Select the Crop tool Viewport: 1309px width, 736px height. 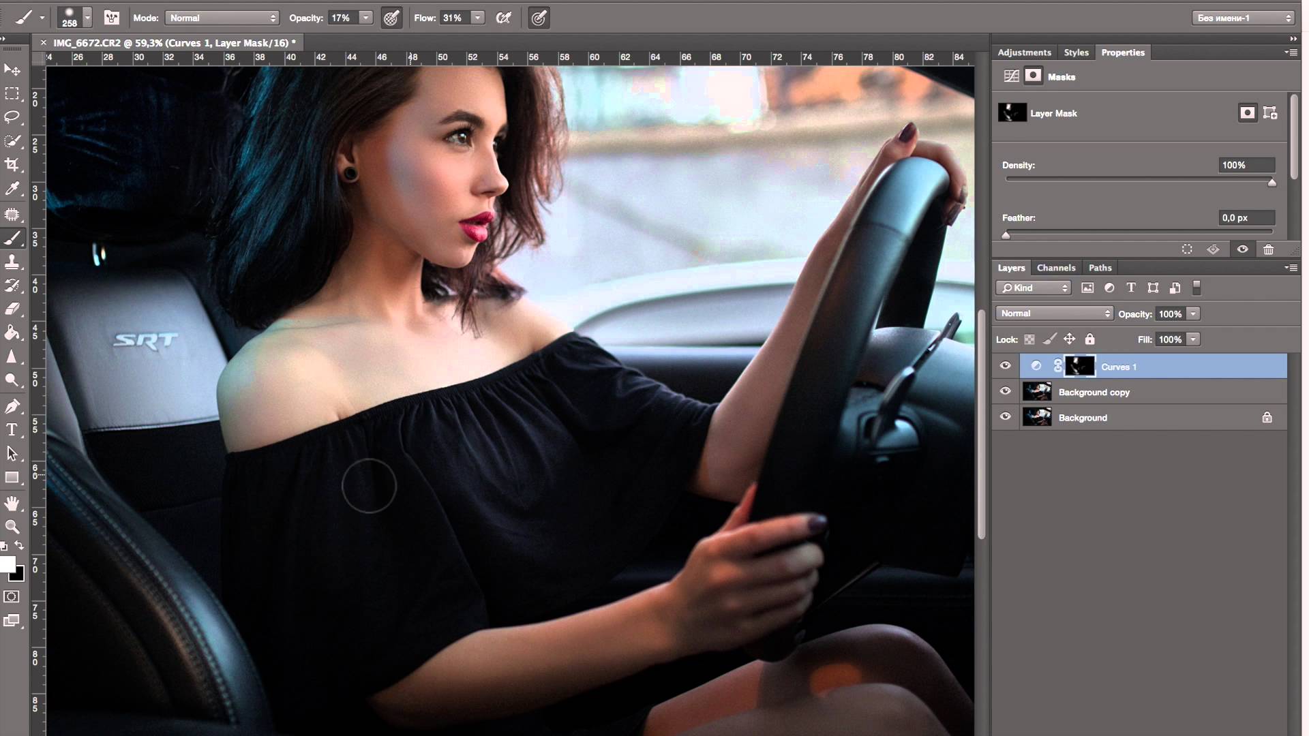[x=12, y=164]
